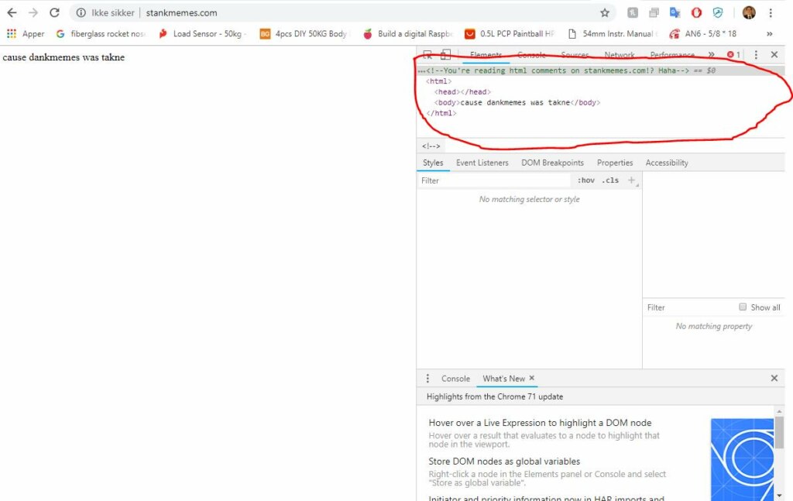793x501 pixels.
Task: Click the styles Filter input field
Action: [x=495, y=180]
